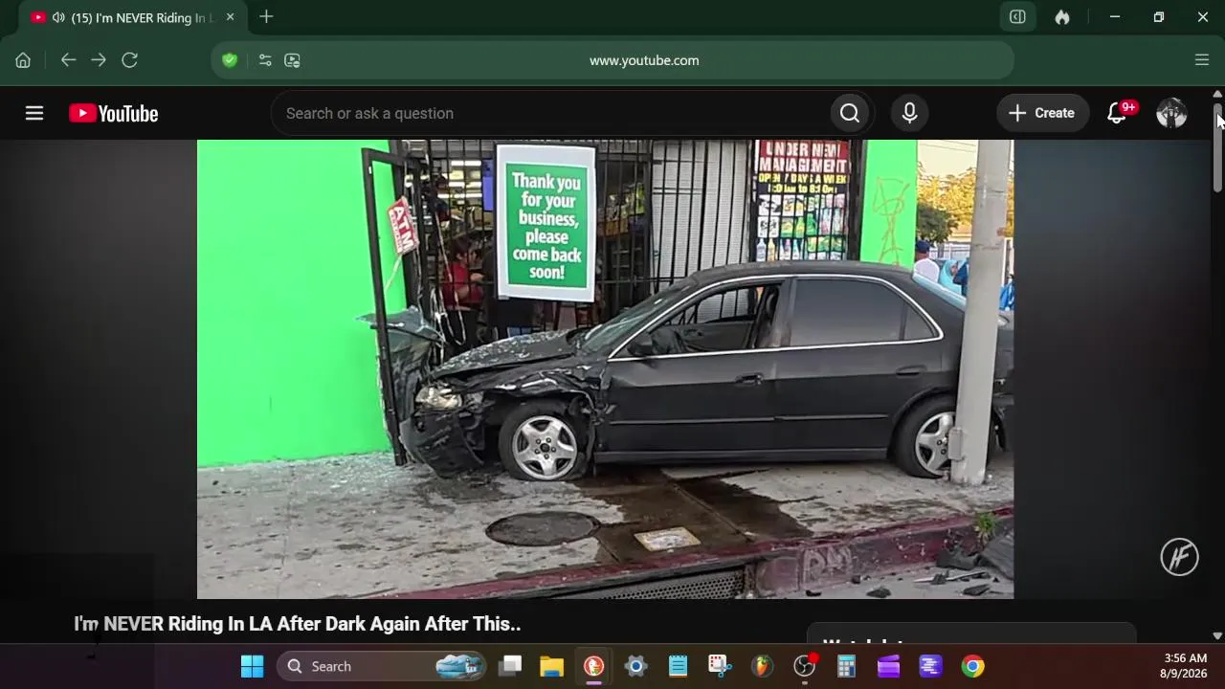Open Notepad from the taskbar
This screenshot has height=689, width=1225.
coord(678,666)
